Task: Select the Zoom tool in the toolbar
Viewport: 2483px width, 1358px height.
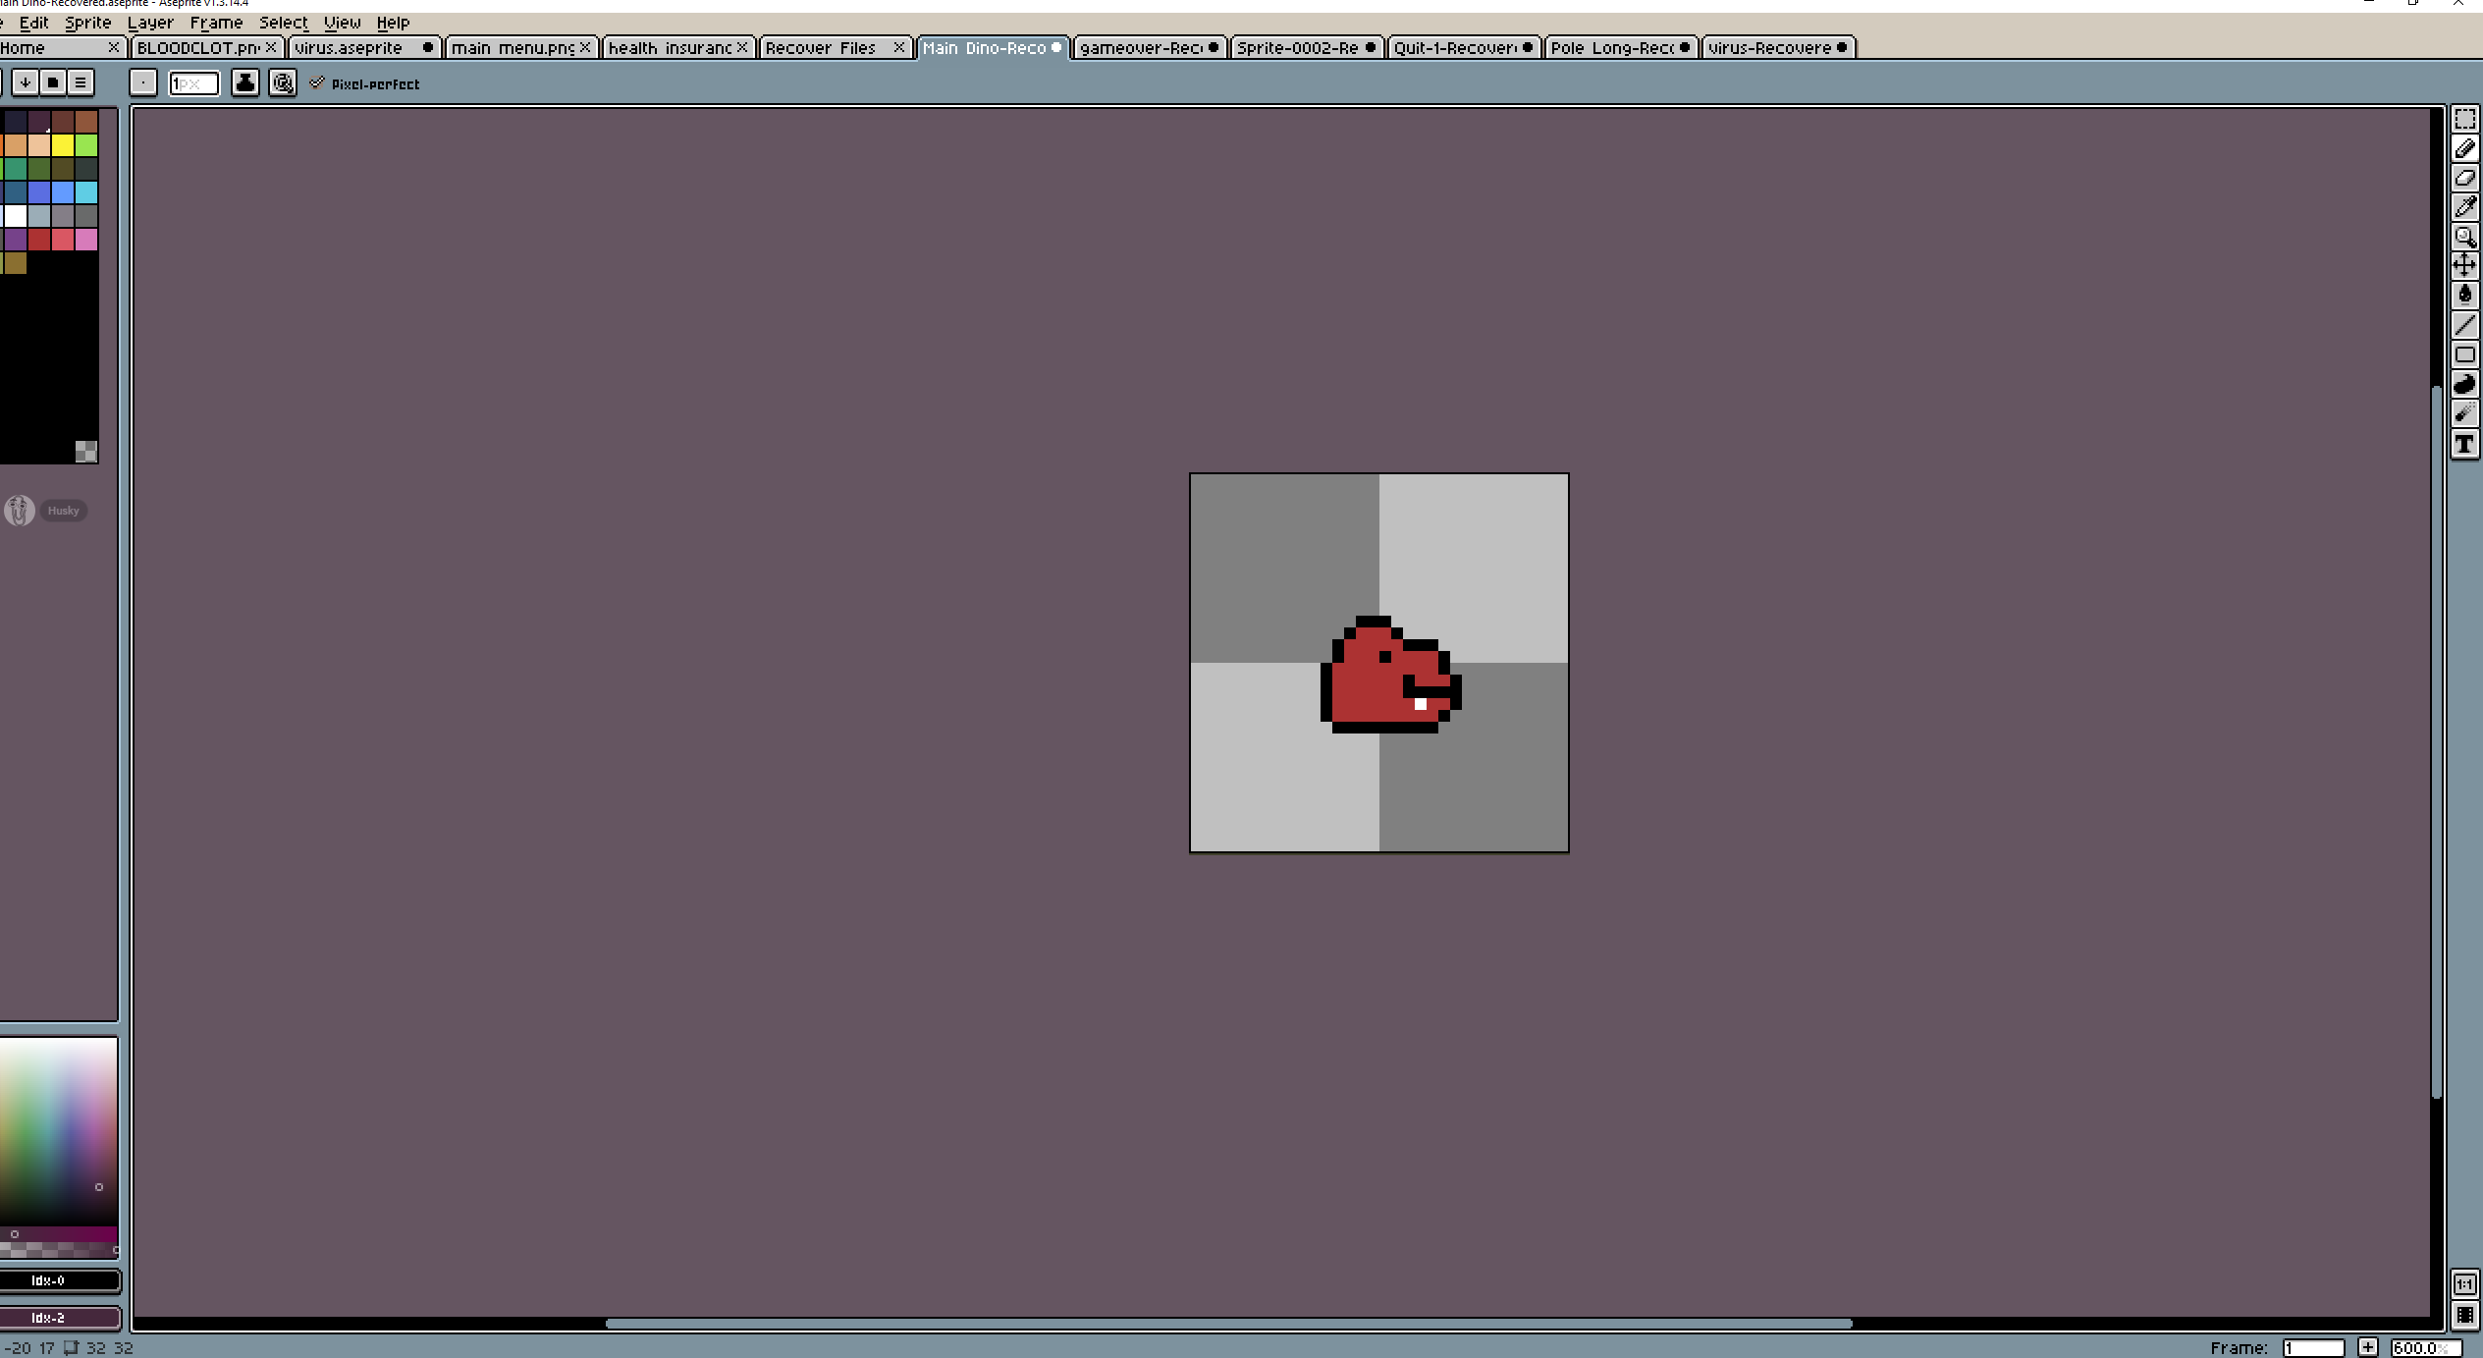Action: 2464,236
